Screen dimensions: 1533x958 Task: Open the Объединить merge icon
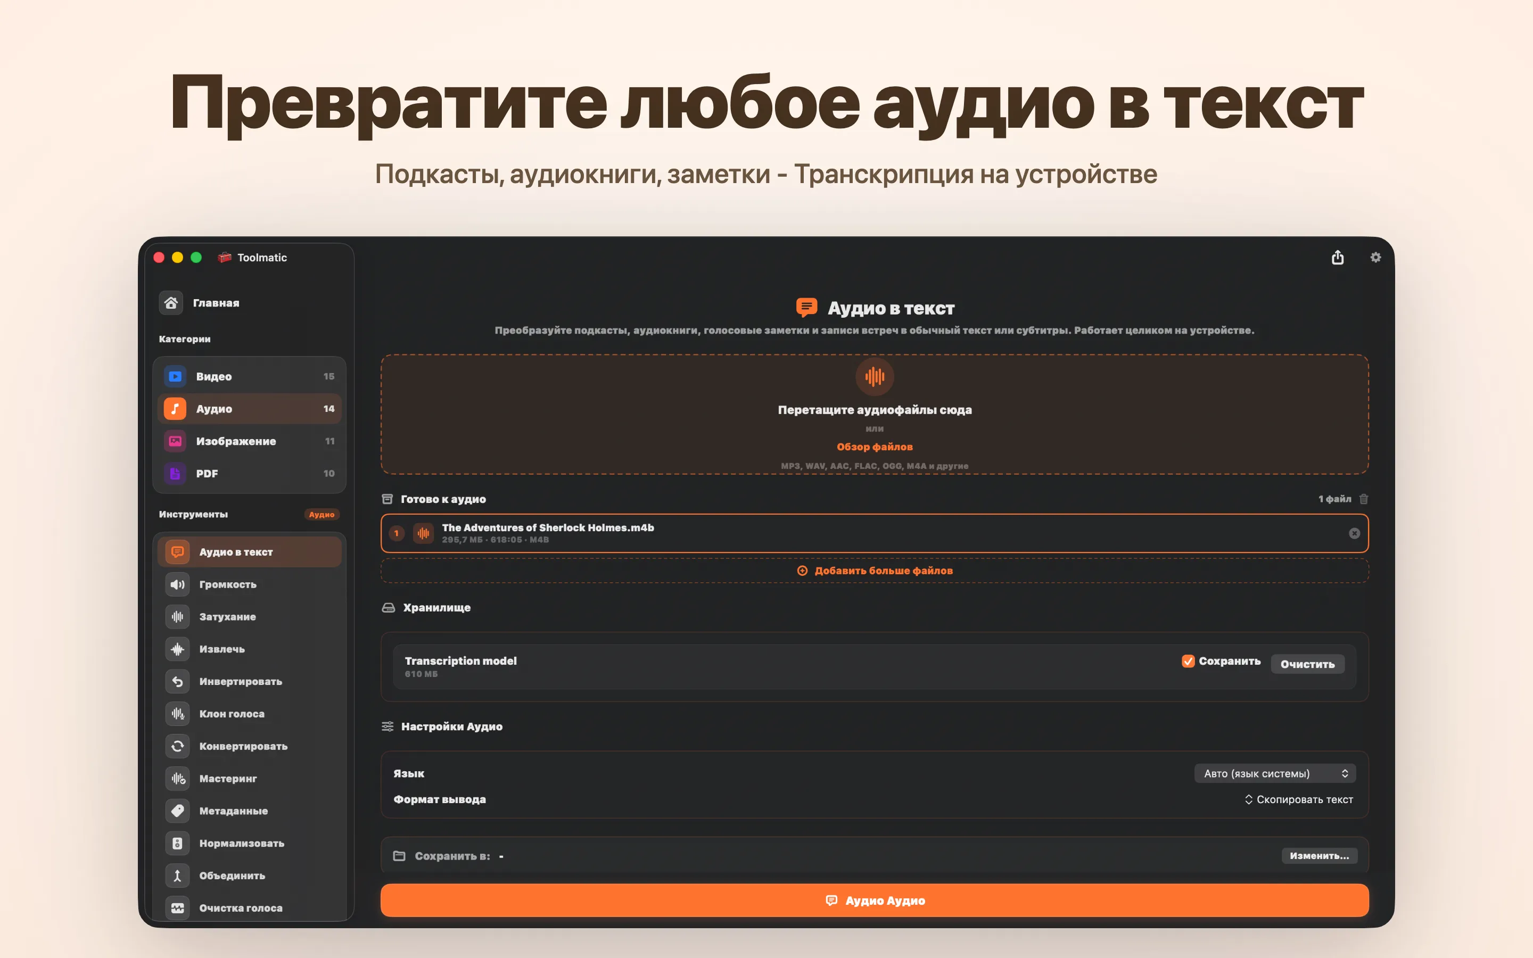coord(177,875)
